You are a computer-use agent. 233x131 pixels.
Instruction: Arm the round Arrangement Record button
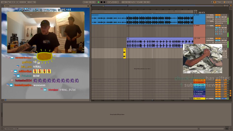(104, 2)
